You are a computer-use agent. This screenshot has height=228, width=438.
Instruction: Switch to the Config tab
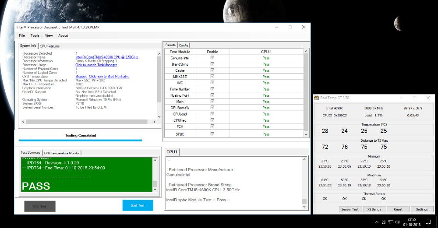tap(184, 45)
